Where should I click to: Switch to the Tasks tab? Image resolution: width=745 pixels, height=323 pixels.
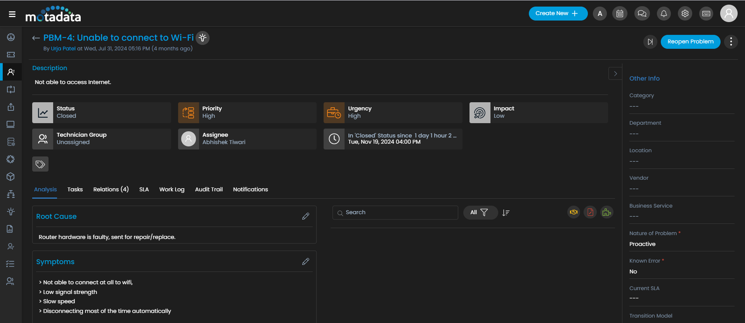75,189
